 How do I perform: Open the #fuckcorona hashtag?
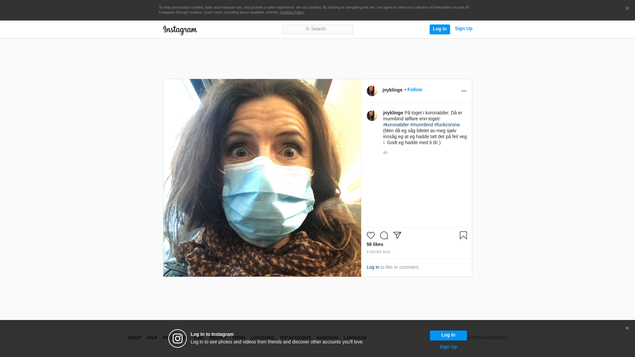(446, 125)
